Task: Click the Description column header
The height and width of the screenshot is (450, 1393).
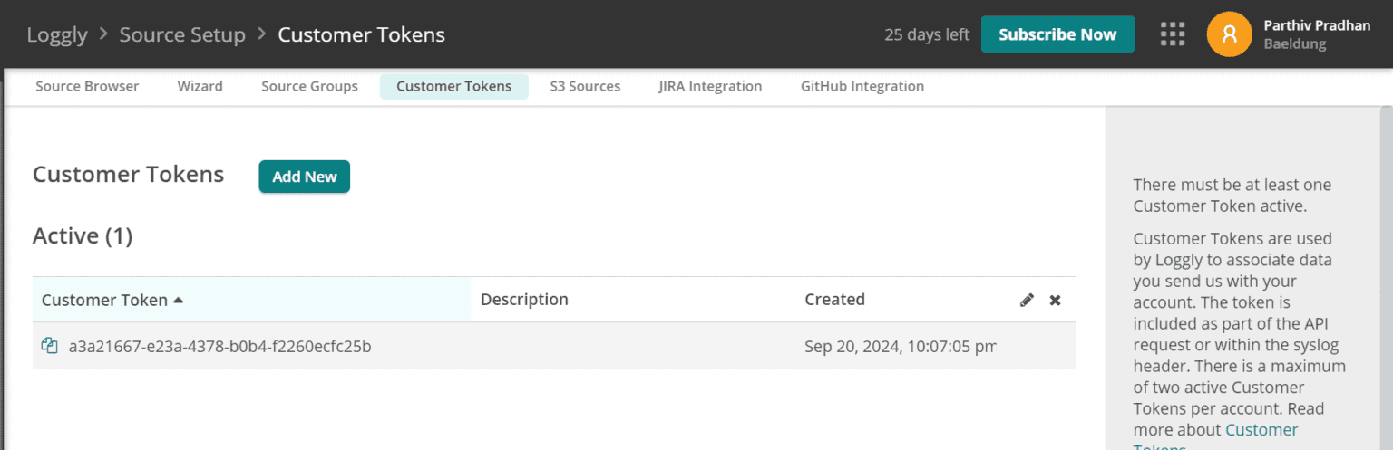Action: point(524,300)
